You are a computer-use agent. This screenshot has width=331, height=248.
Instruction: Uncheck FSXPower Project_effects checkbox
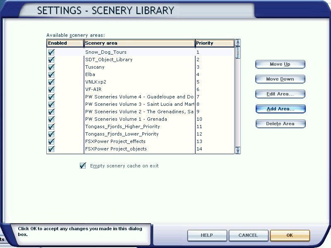52,142
